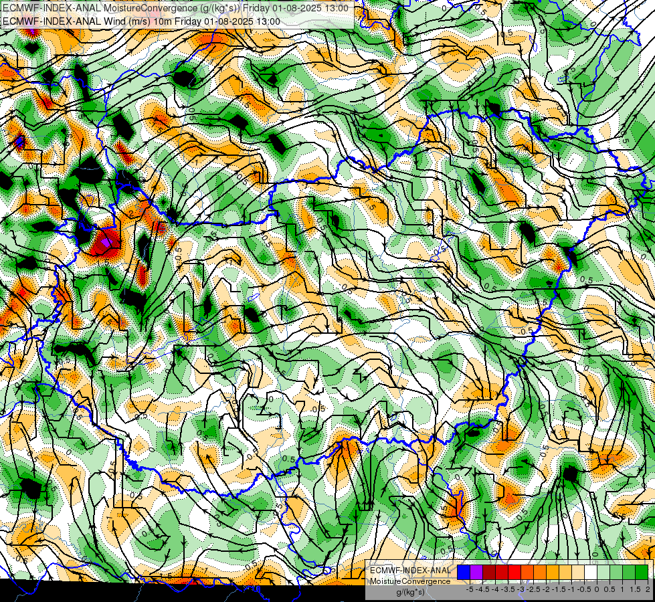Select legend swatch between -2 and -1.5
This screenshot has height=602, width=655.
(553, 573)
